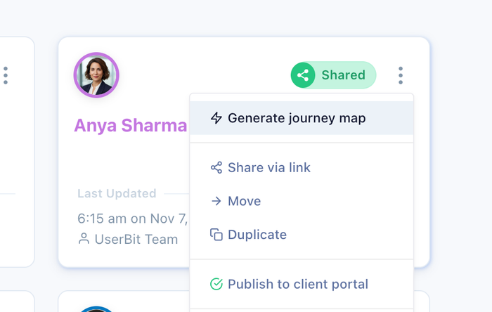Choose Share via link option
The height and width of the screenshot is (312, 492).
pyautogui.click(x=269, y=168)
